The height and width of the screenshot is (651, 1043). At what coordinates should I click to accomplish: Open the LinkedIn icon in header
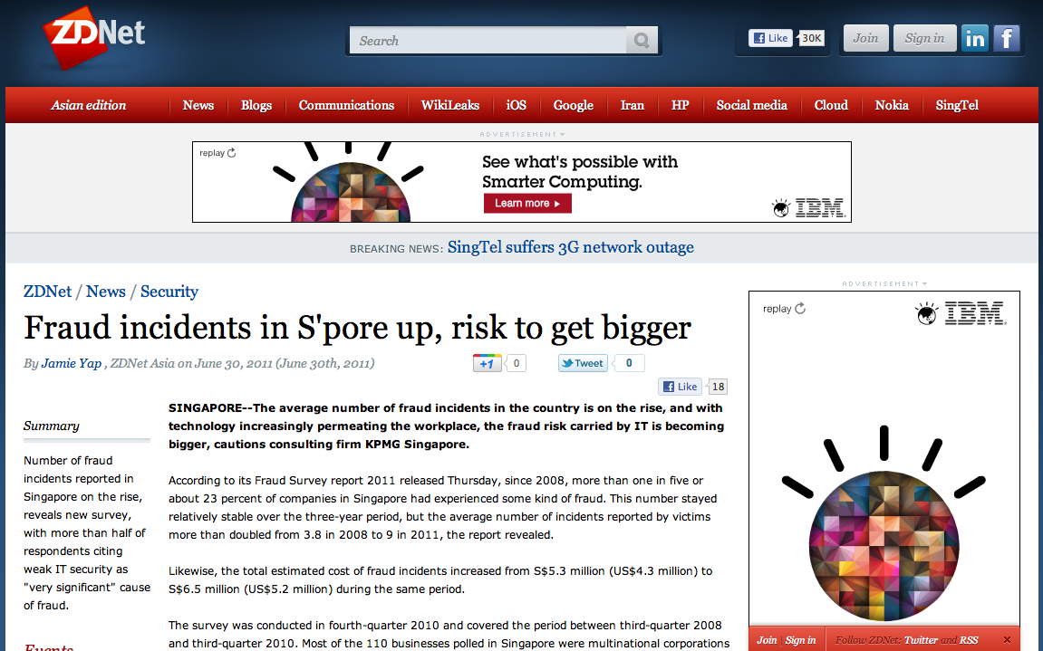click(x=975, y=38)
